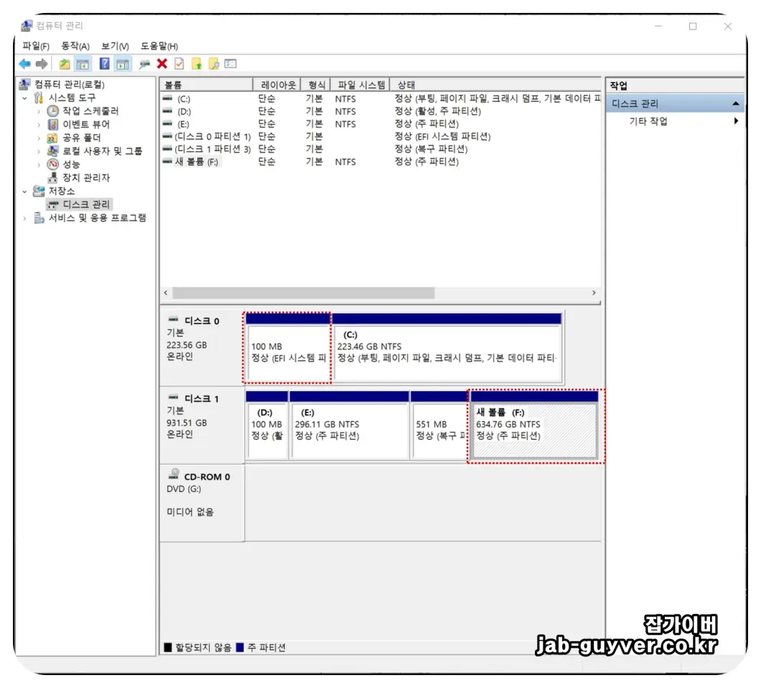Click the up-folder toolbar icon
This screenshot has height=688, width=761.
click(x=63, y=64)
